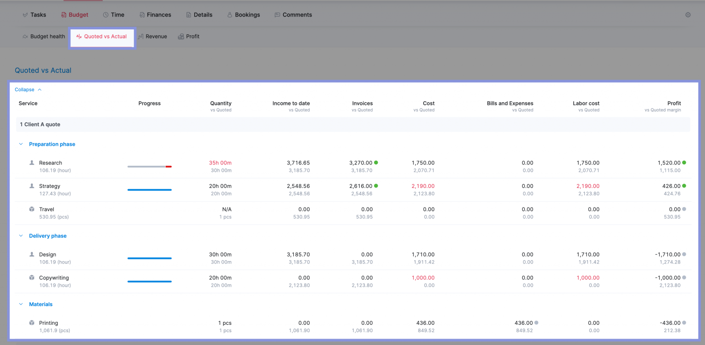Collapse the Delivery phase section
This screenshot has height=345, width=705.
pyautogui.click(x=21, y=235)
